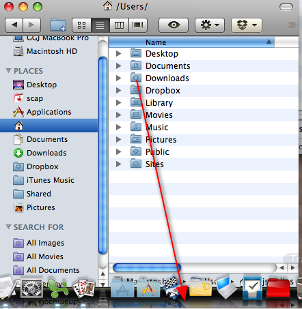
Task: Click the sidebar vertical scrollbar thumb
Action: coord(103,156)
